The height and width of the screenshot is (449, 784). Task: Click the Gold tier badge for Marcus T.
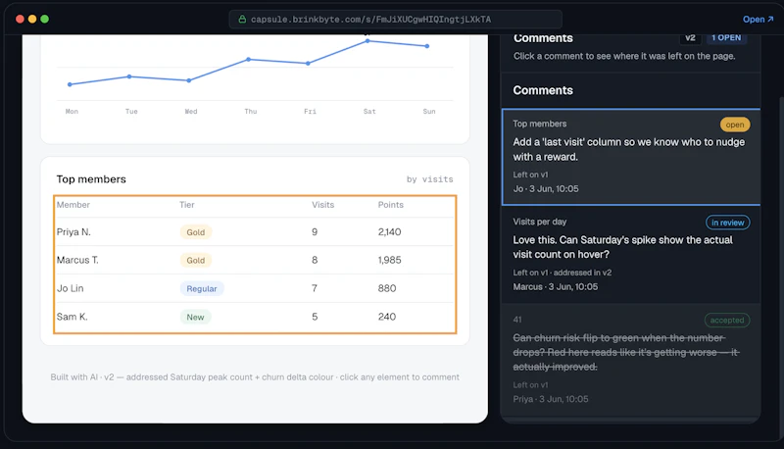195,260
